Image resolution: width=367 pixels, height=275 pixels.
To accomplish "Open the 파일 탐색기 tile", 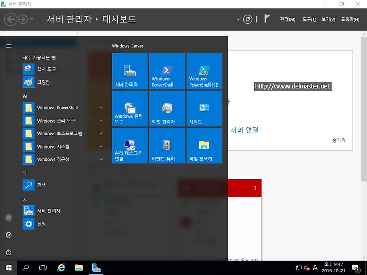I will (x=204, y=146).
